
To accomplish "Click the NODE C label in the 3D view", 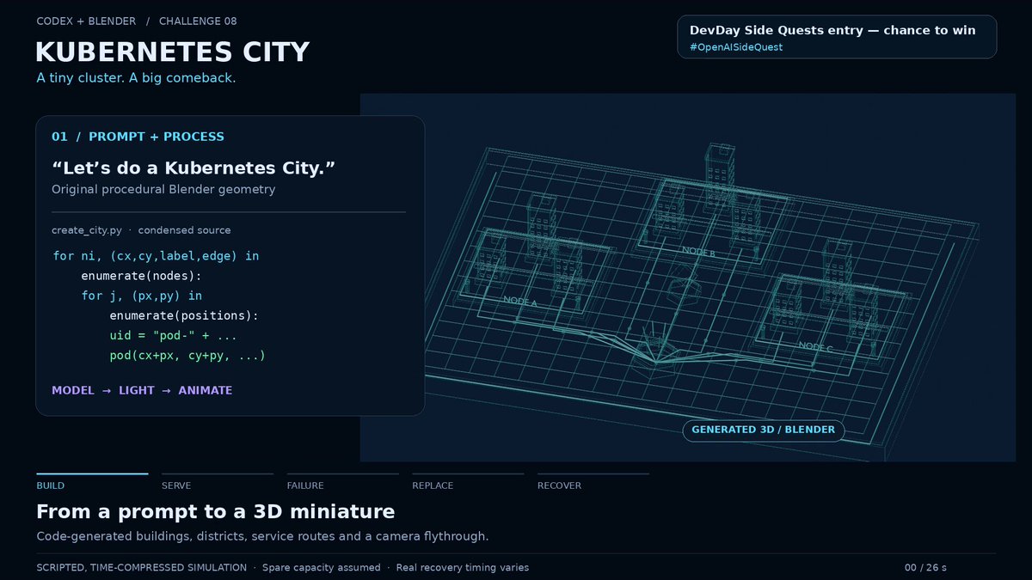I will [x=815, y=346].
